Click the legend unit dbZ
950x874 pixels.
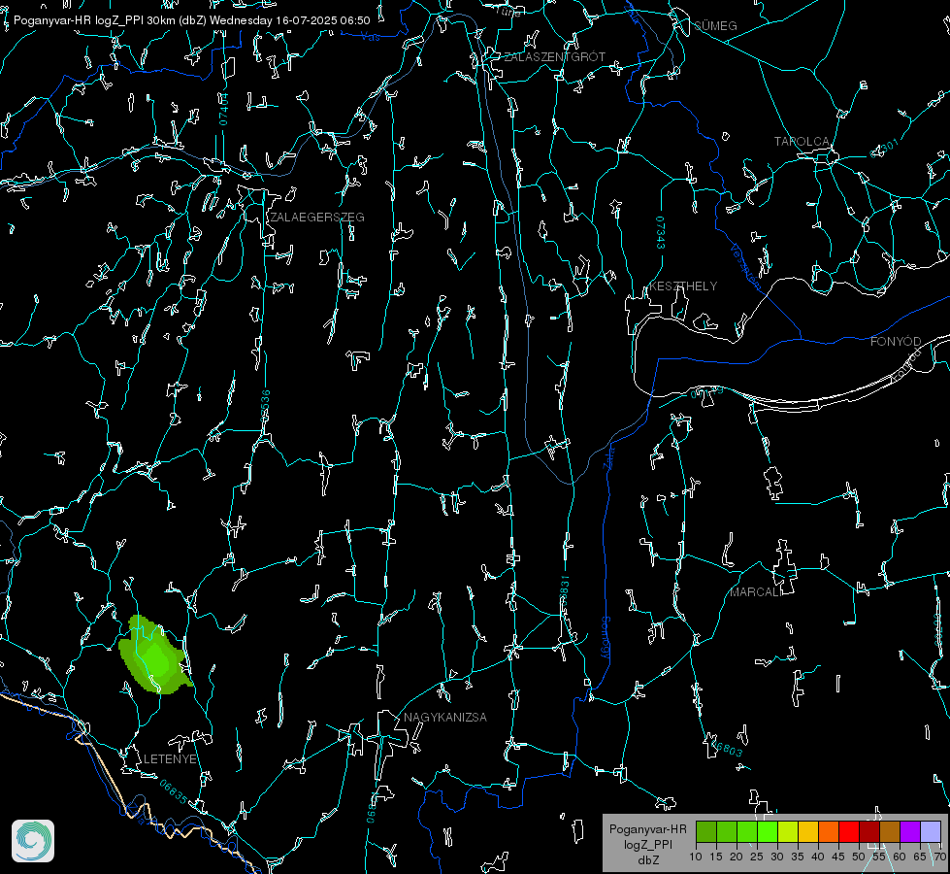click(x=648, y=860)
